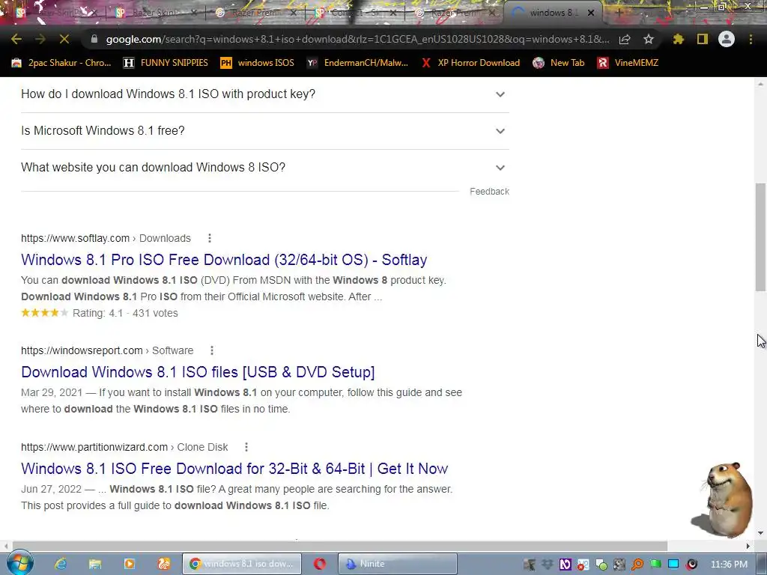This screenshot has height=575, width=767.
Task: Open the "VineMEMZ" bookmark
Action: [x=628, y=63]
